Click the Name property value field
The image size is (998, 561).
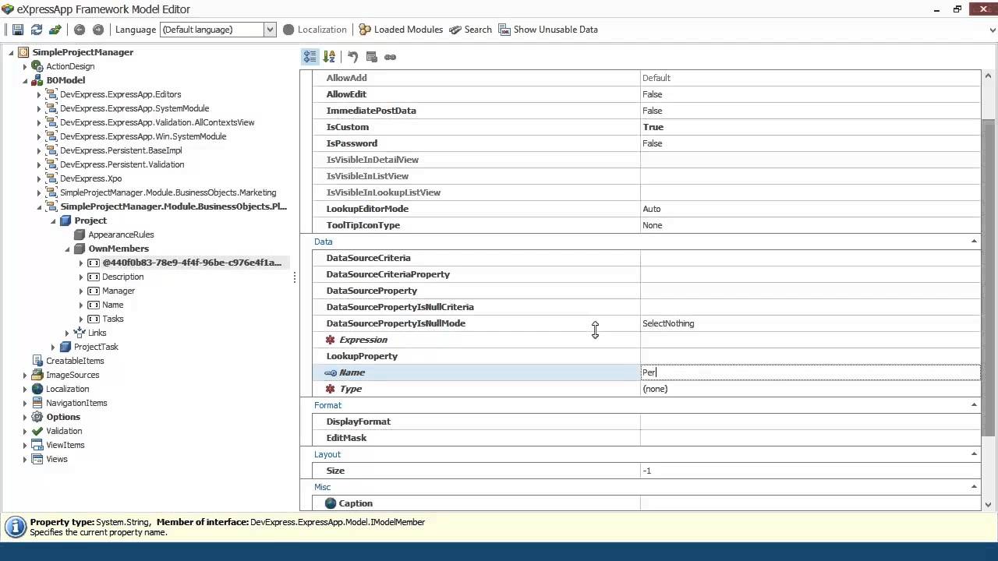tap(810, 372)
